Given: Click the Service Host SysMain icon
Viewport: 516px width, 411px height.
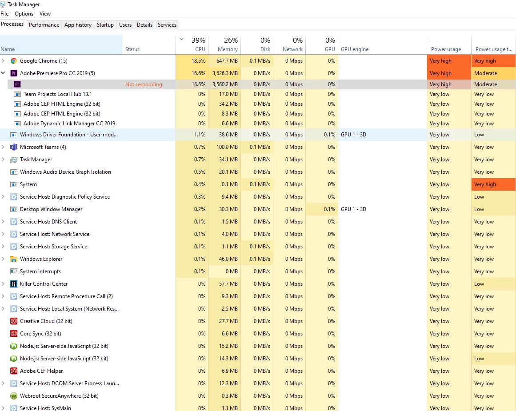Looking at the screenshot, I should [13, 408].
